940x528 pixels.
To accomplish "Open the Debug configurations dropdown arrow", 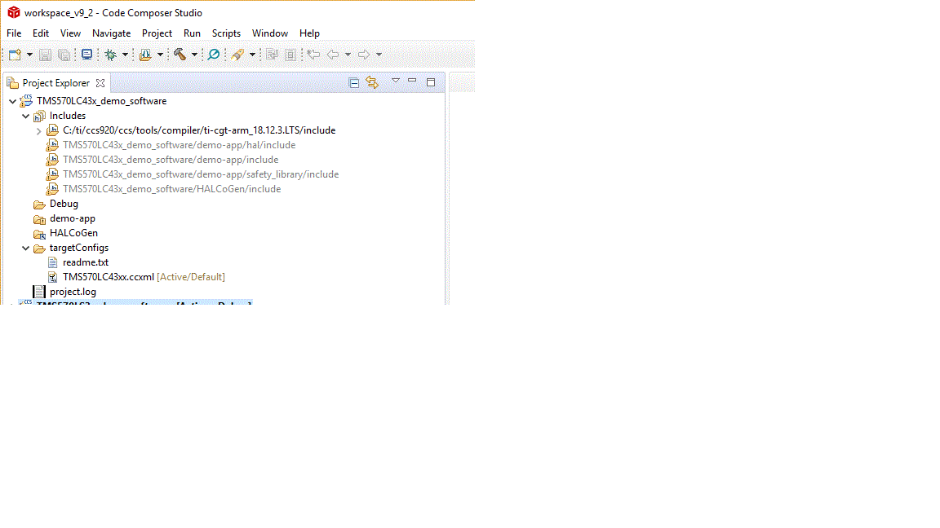I will [126, 55].
